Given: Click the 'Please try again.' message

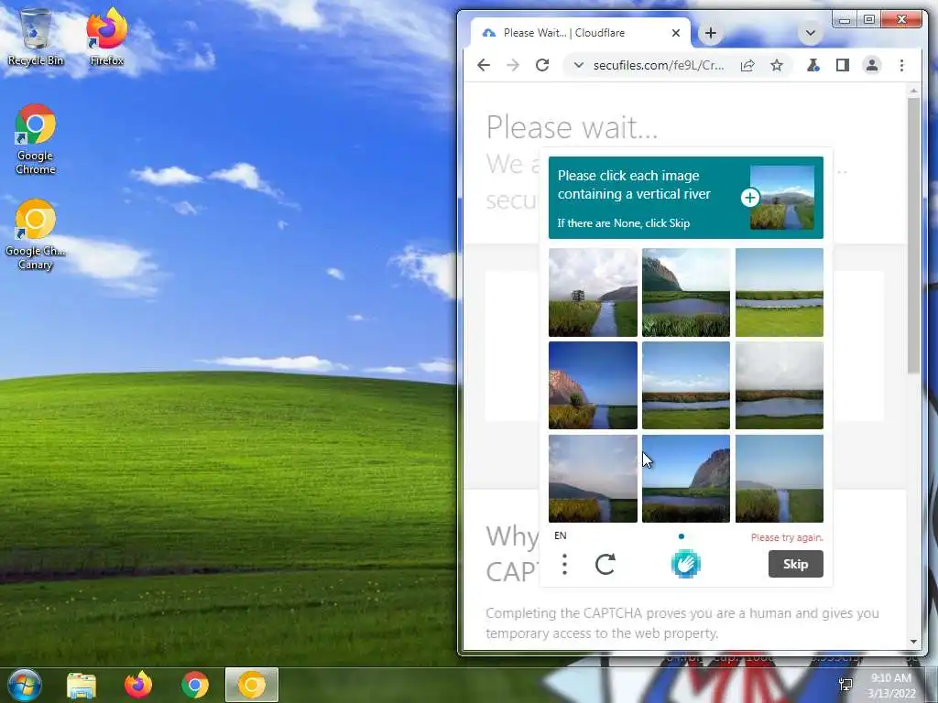Looking at the screenshot, I should click(x=787, y=537).
